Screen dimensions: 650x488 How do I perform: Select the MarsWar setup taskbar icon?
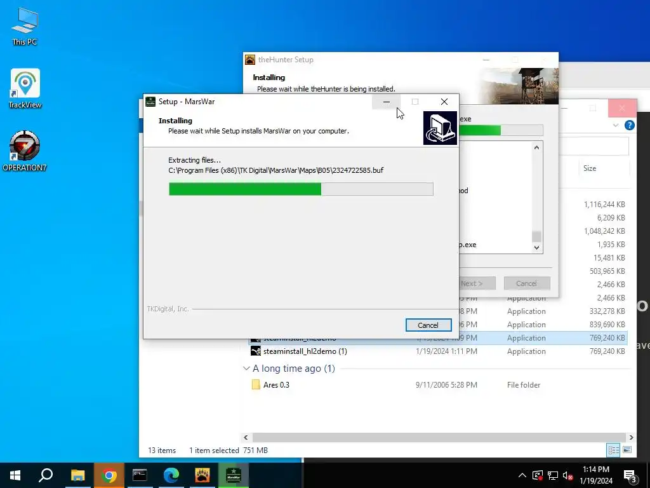234,475
